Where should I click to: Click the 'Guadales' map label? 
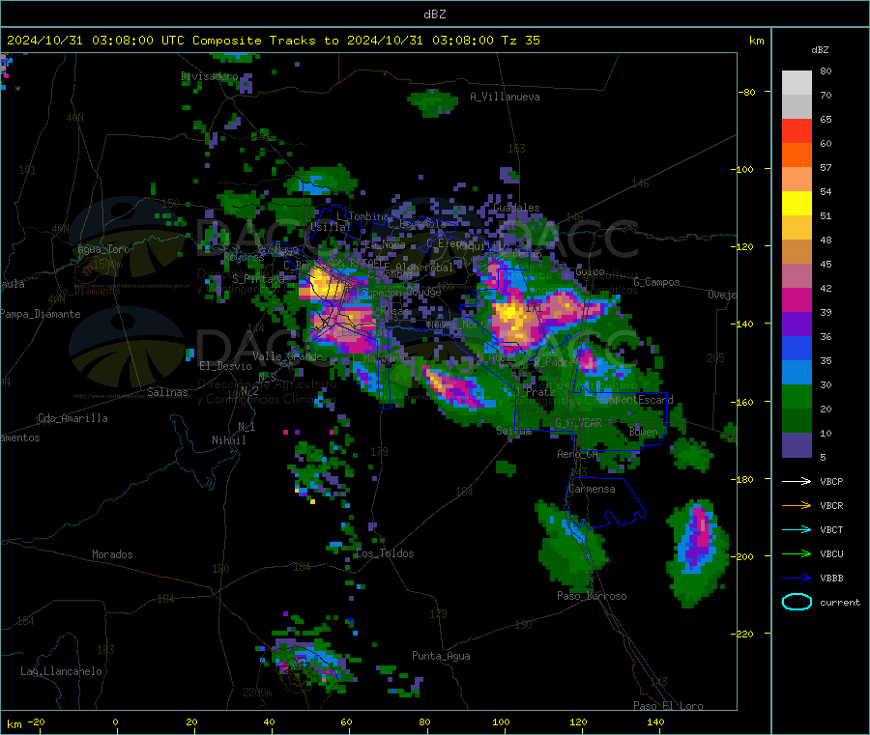point(516,208)
